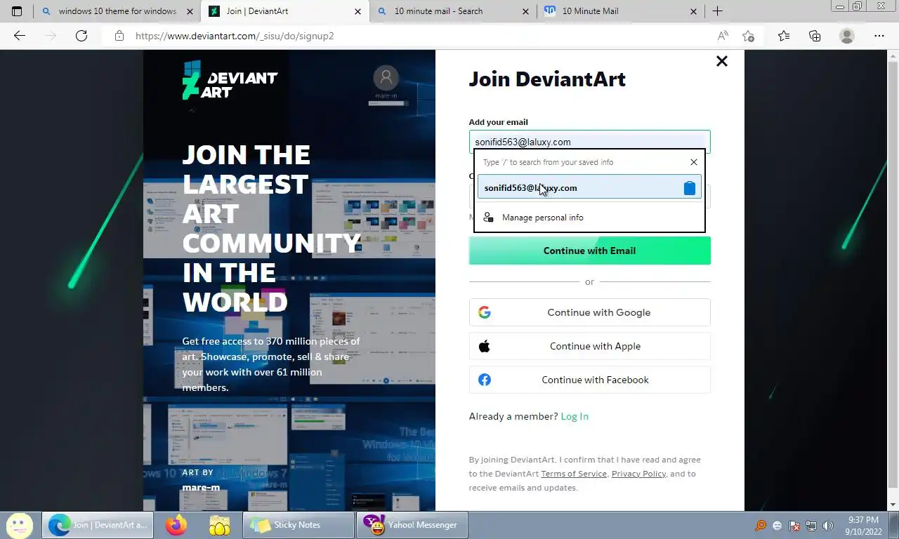Close the 10 minute mail Search tab
This screenshot has height=539, width=899.
click(526, 11)
